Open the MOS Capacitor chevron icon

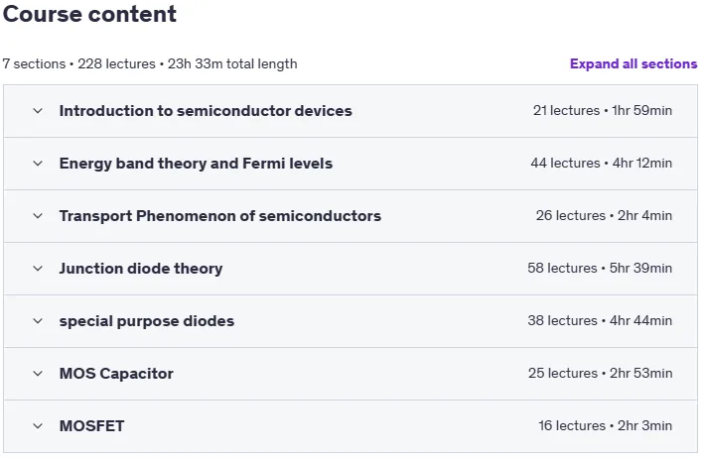coord(38,374)
